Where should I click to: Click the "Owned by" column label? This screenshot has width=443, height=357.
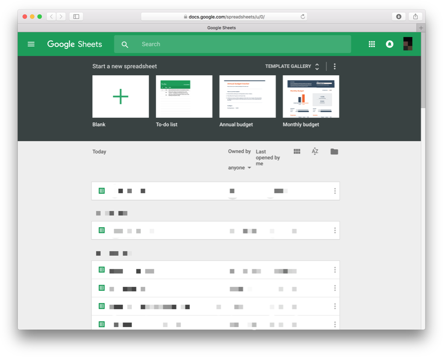click(x=239, y=151)
